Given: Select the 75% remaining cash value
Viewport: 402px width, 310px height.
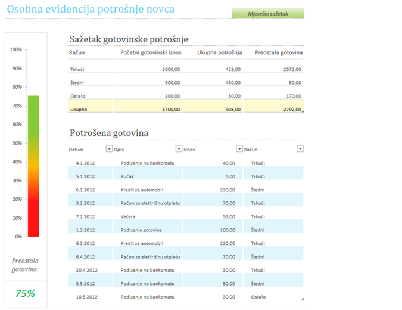Looking at the screenshot, I should click(25, 293).
